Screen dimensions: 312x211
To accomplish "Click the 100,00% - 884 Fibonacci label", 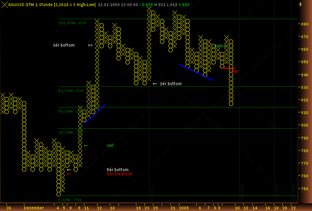I will tap(72, 23).
